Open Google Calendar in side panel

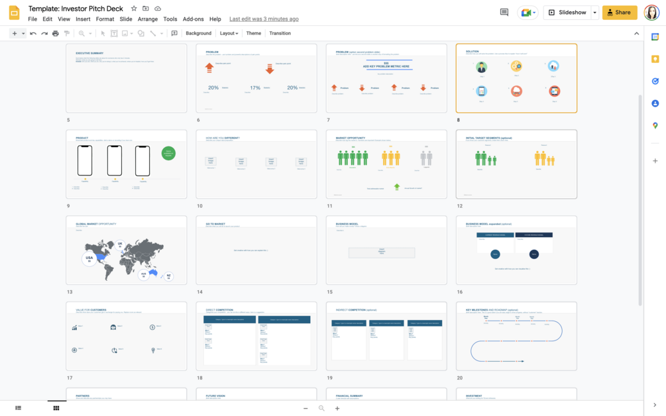tap(655, 37)
